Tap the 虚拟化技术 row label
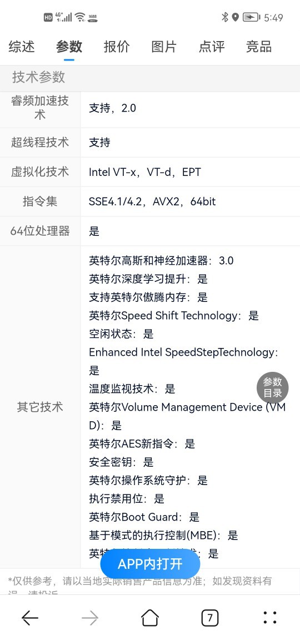 pos(40,171)
